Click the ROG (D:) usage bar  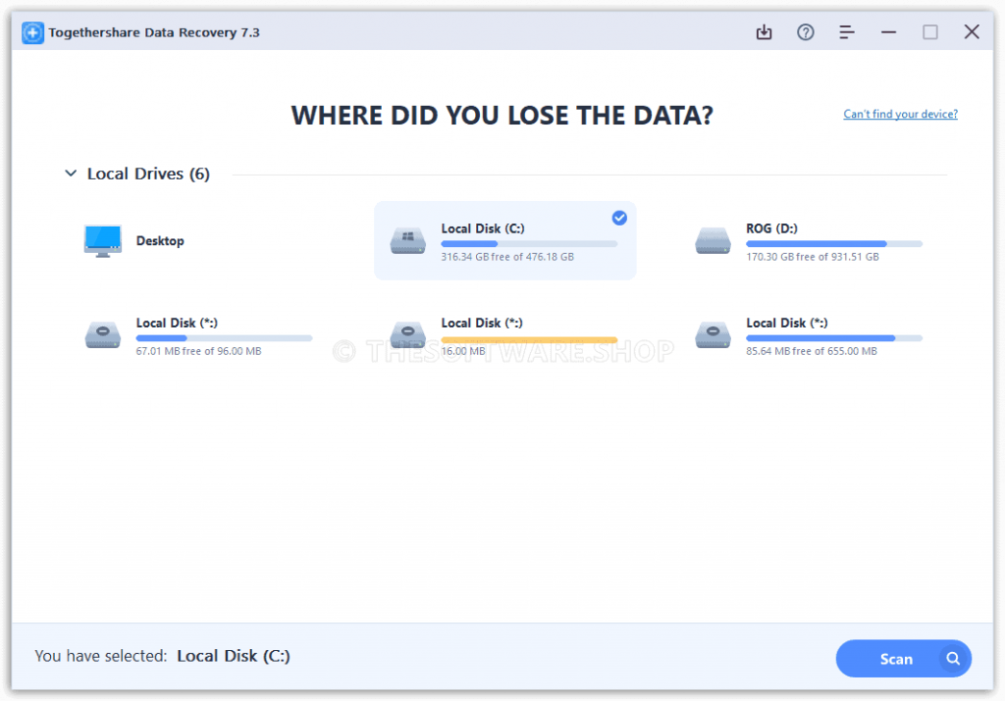834,244
